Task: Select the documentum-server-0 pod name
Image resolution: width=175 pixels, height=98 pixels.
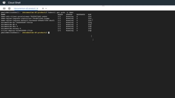Action: click(11, 28)
